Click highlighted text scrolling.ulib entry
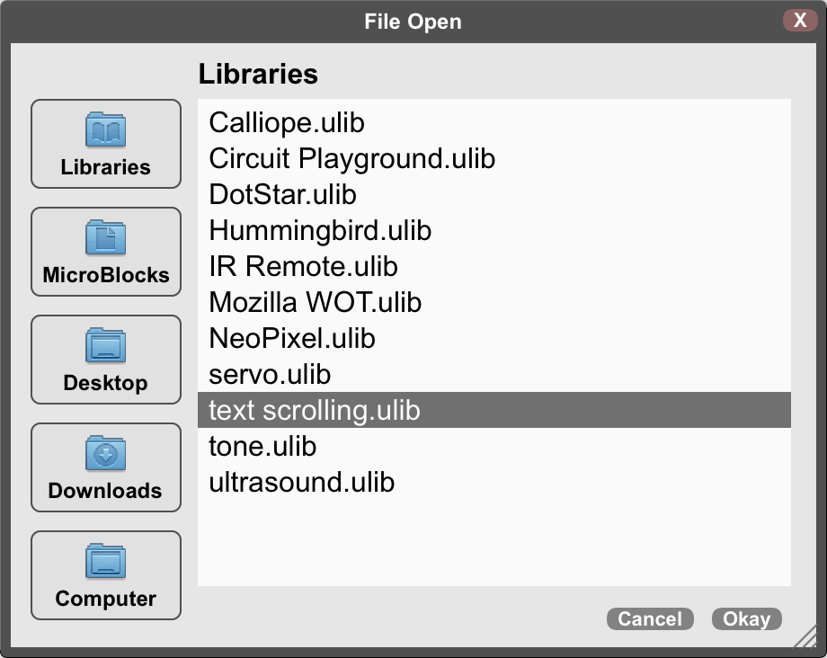 click(x=494, y=410)
